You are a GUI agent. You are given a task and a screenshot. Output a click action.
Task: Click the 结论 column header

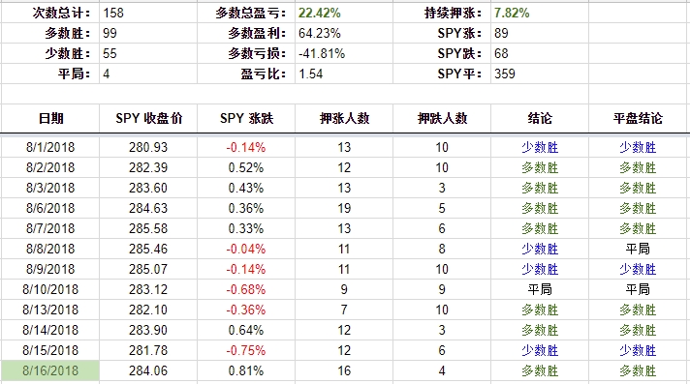point(540,118)
